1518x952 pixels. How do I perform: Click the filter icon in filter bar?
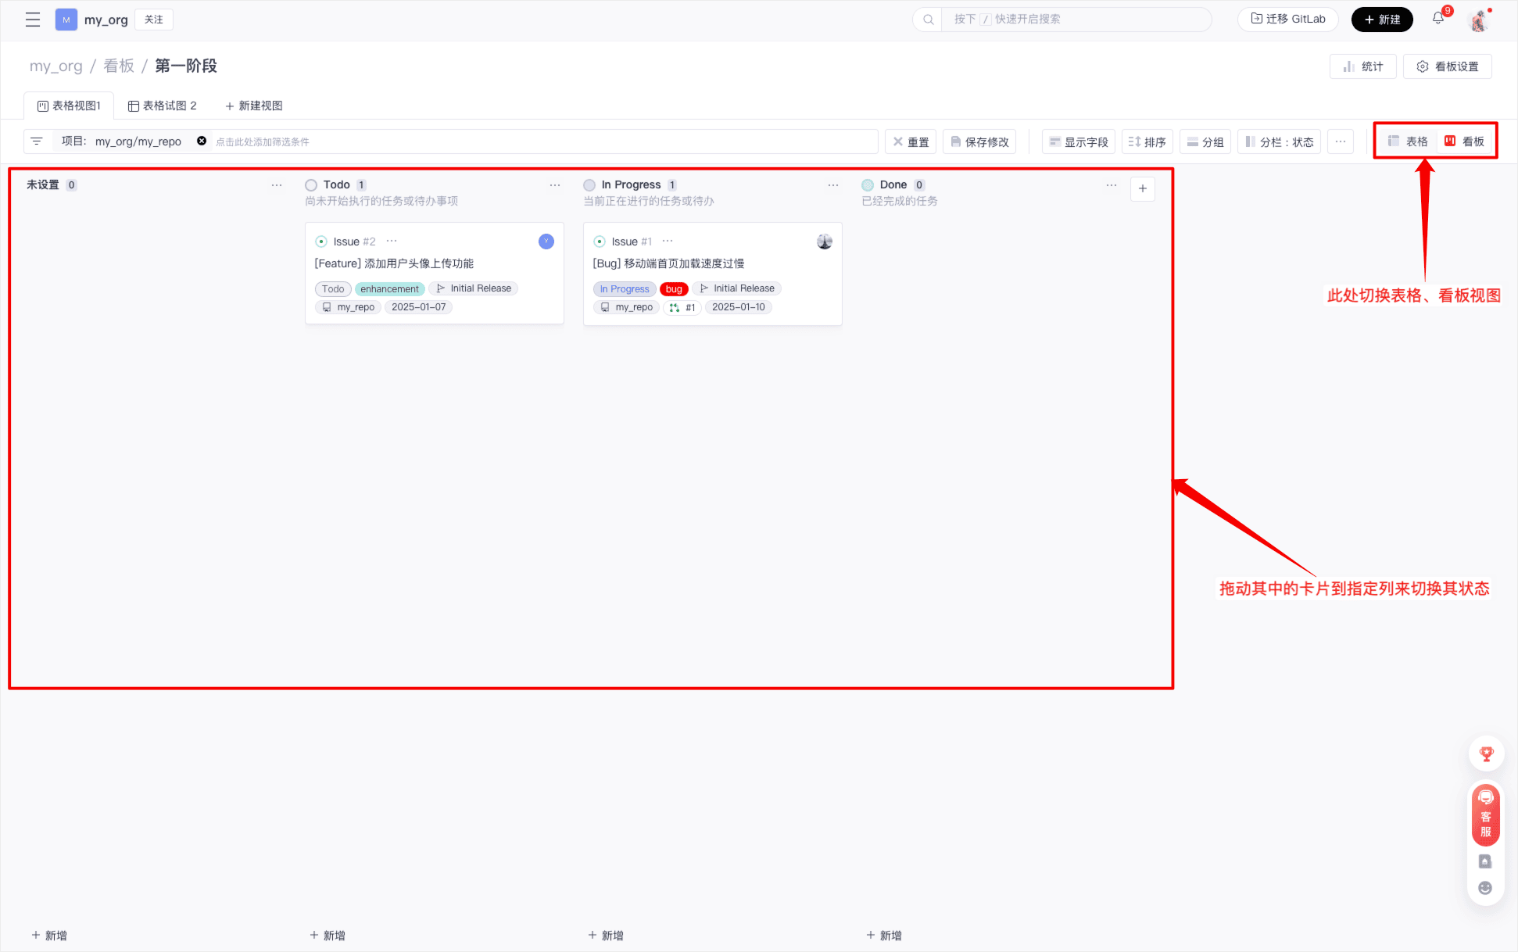[x=37, y=141]
